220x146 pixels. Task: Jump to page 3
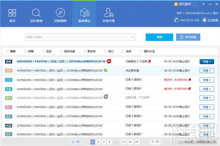104,142
